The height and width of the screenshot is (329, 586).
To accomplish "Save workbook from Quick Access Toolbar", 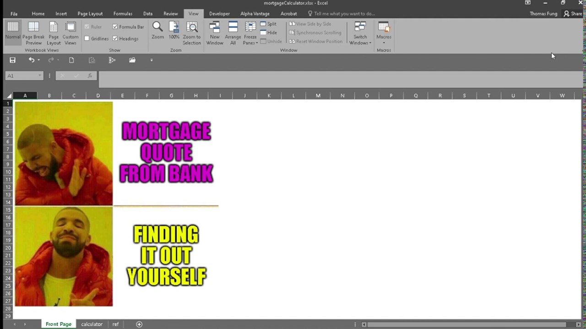I will pos(12,60).
